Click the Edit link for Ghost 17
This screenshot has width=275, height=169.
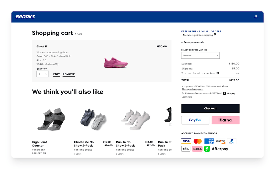(x=56, y=74)
